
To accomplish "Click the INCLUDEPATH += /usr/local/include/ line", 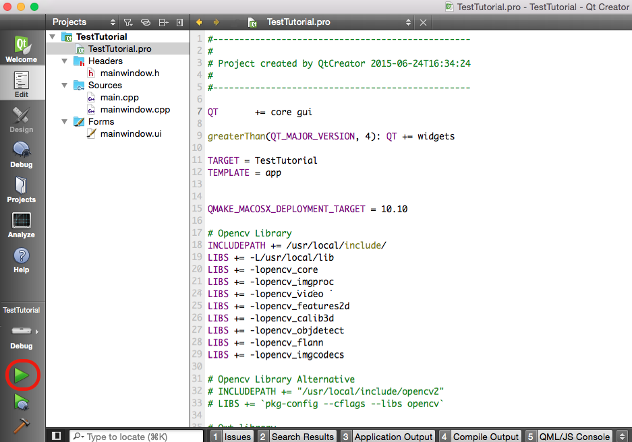I will click(297, 245).
